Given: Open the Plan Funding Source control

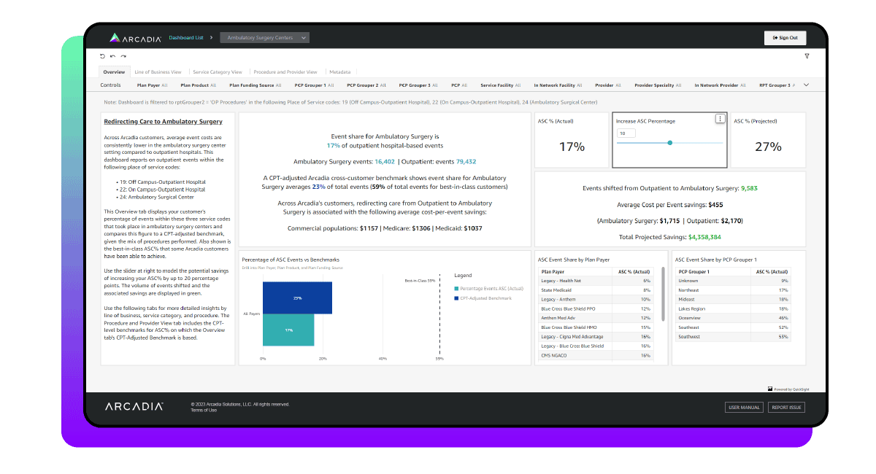Looking at the screenshot, I should point(255,85).
